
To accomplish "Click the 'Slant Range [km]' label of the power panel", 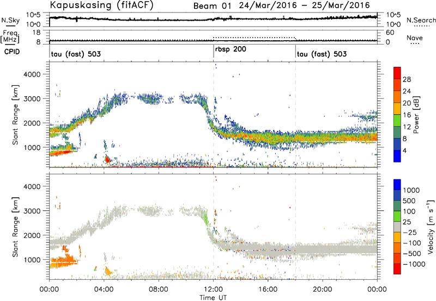I will tap(15, 115).
